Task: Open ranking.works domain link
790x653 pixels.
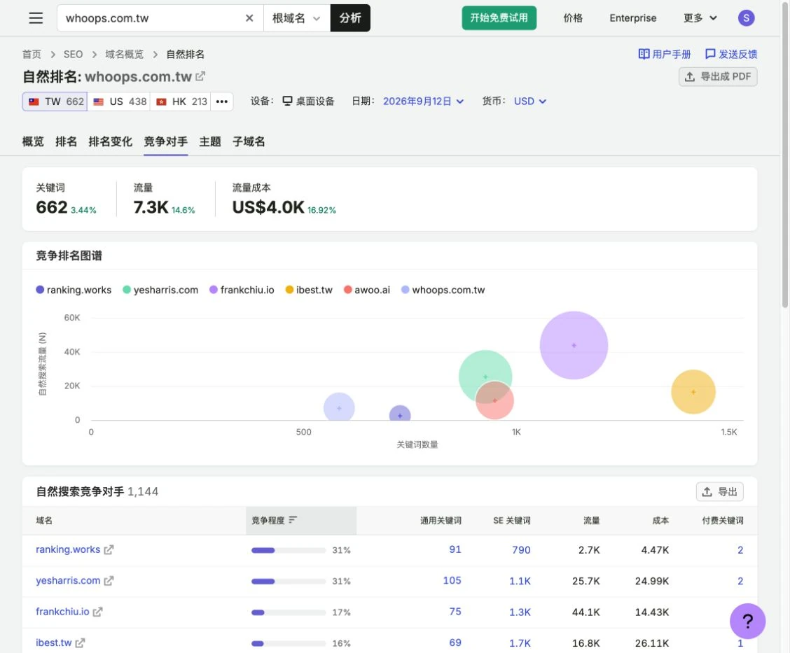Action: click(68, 549)
